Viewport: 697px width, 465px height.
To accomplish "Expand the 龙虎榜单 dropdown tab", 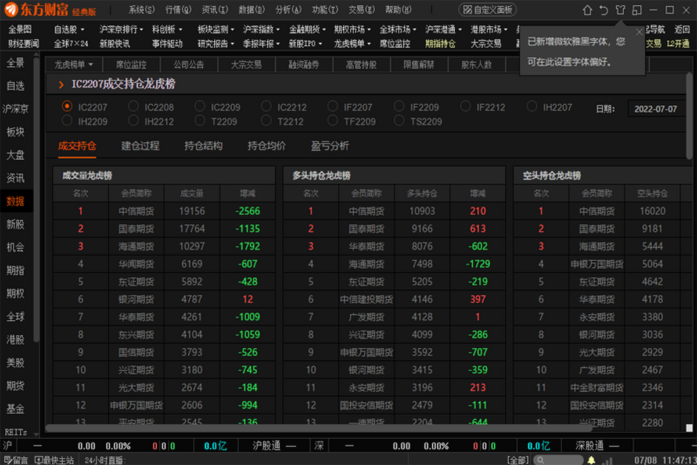I will [x=74, y=65].
